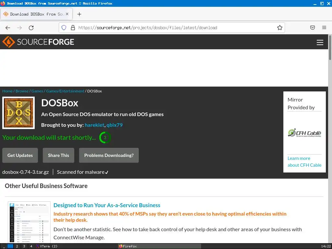The height and width of the screenshot is (249, 332).
Task: Switch to workspace 4 in taskbar
Action: (x=31, y=246)
